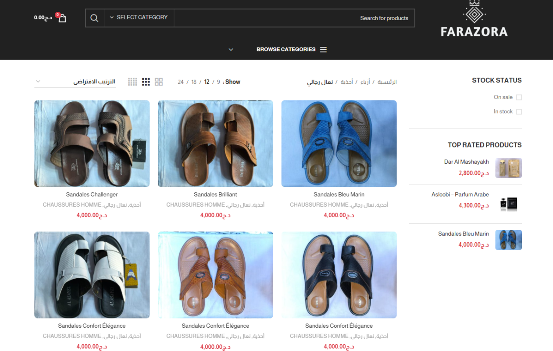Click the Browse Categories hamburger icon
This screenshot has width=553, height=351.
[x=323, y=50]
